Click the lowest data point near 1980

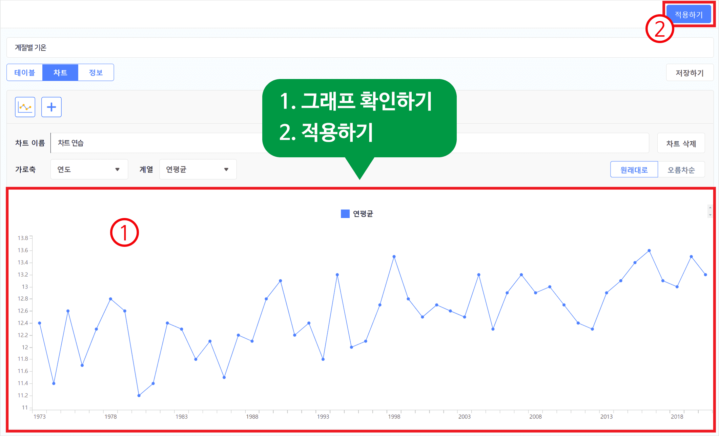pyautogui.click(x=139, y=396)
